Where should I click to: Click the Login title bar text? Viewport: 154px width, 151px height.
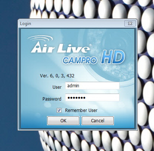[26, 24]
